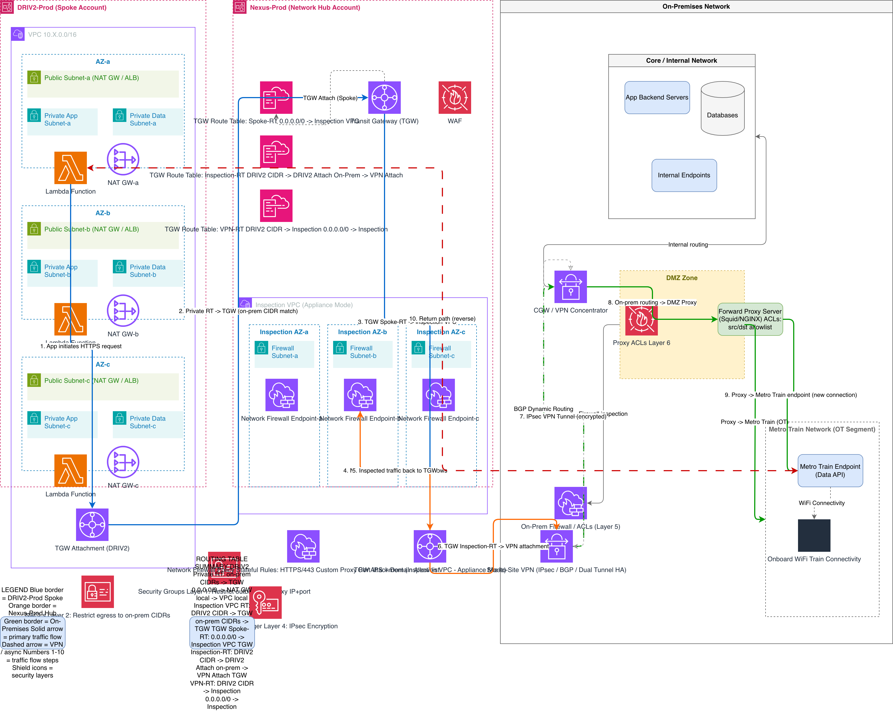The height and width of the screenshot is (711, 893).
Task: Click the CGW / VPN Concentrator icon
Action: [571, 287]
